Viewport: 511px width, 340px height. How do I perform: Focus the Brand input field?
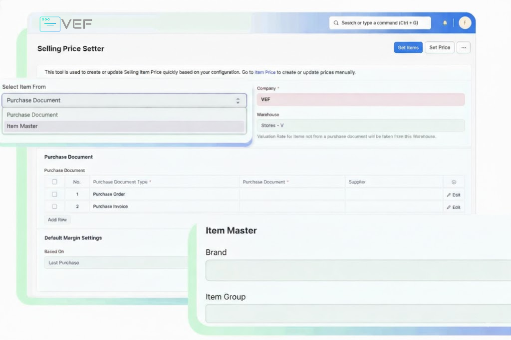pyautogui.click(x=357, y=270)
